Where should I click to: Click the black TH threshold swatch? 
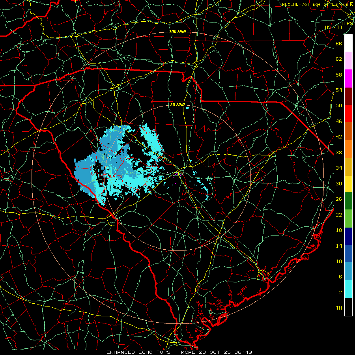tap(348, 307)
